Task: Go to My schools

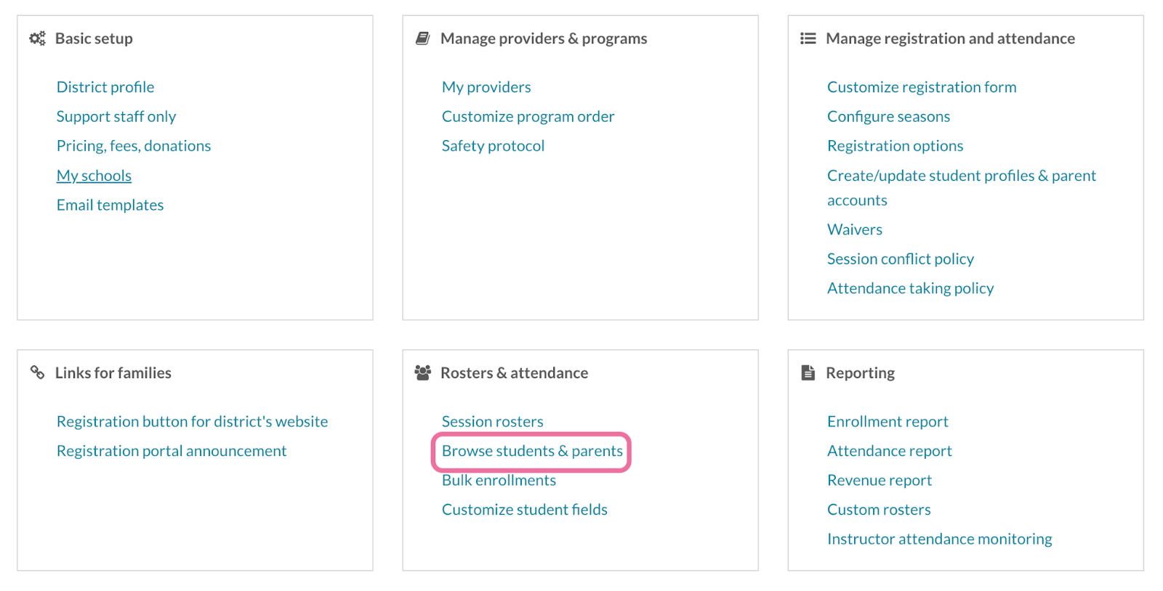Action: coord(94,176)
